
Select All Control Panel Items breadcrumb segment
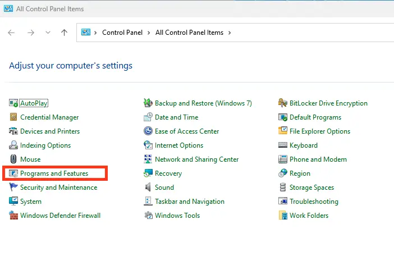pyautogui.click(x=189, y=33)
